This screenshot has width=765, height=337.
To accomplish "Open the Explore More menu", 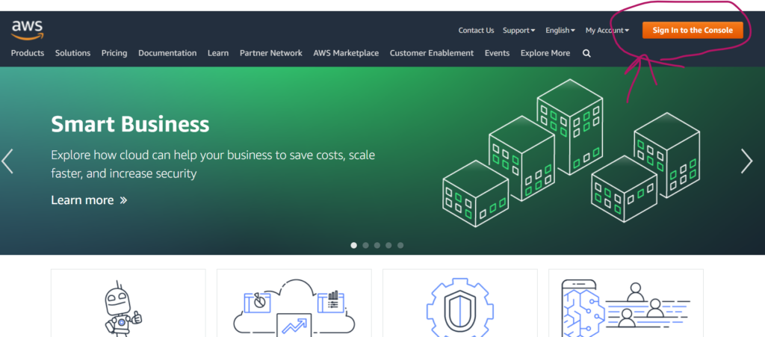I will coord(545,53).
